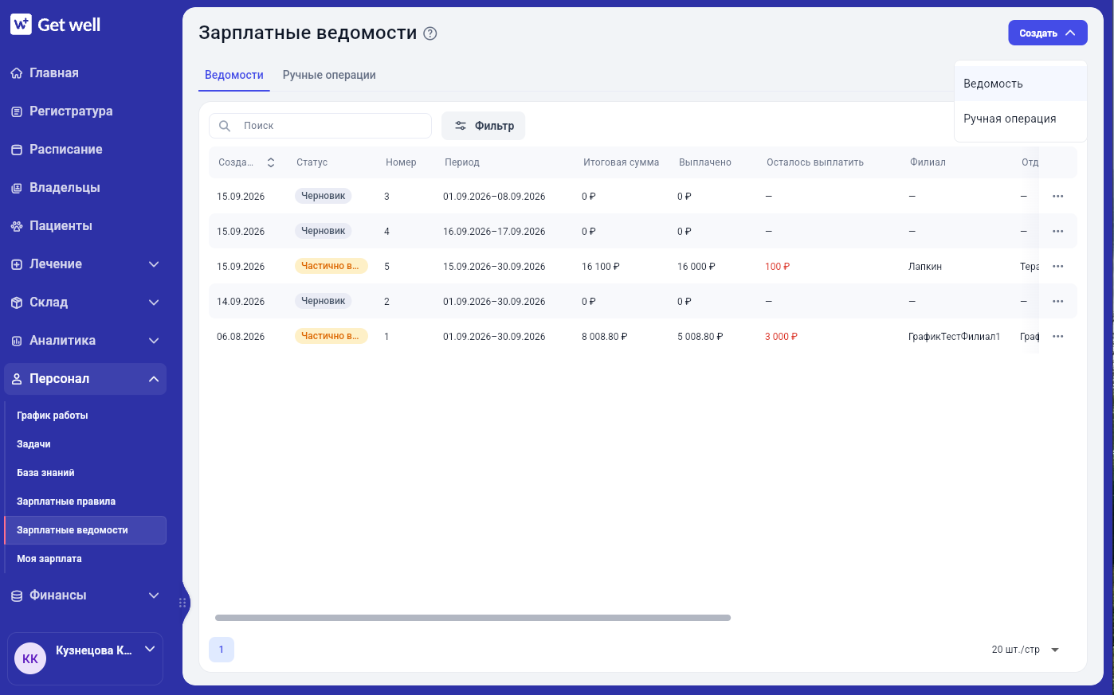Collapse the Персонал menu
Viewport: 1114px width, 695px height.
pos(85,379)
